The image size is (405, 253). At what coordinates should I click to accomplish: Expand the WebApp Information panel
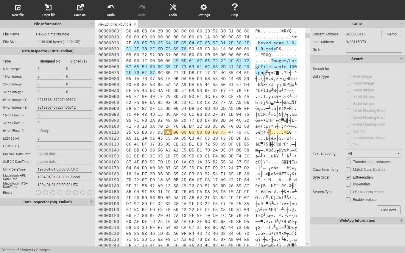401,221
